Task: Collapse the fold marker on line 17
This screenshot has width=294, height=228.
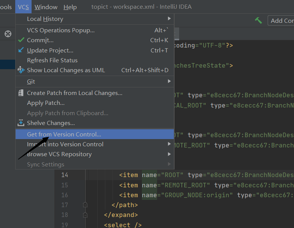Action: point(85,205)
